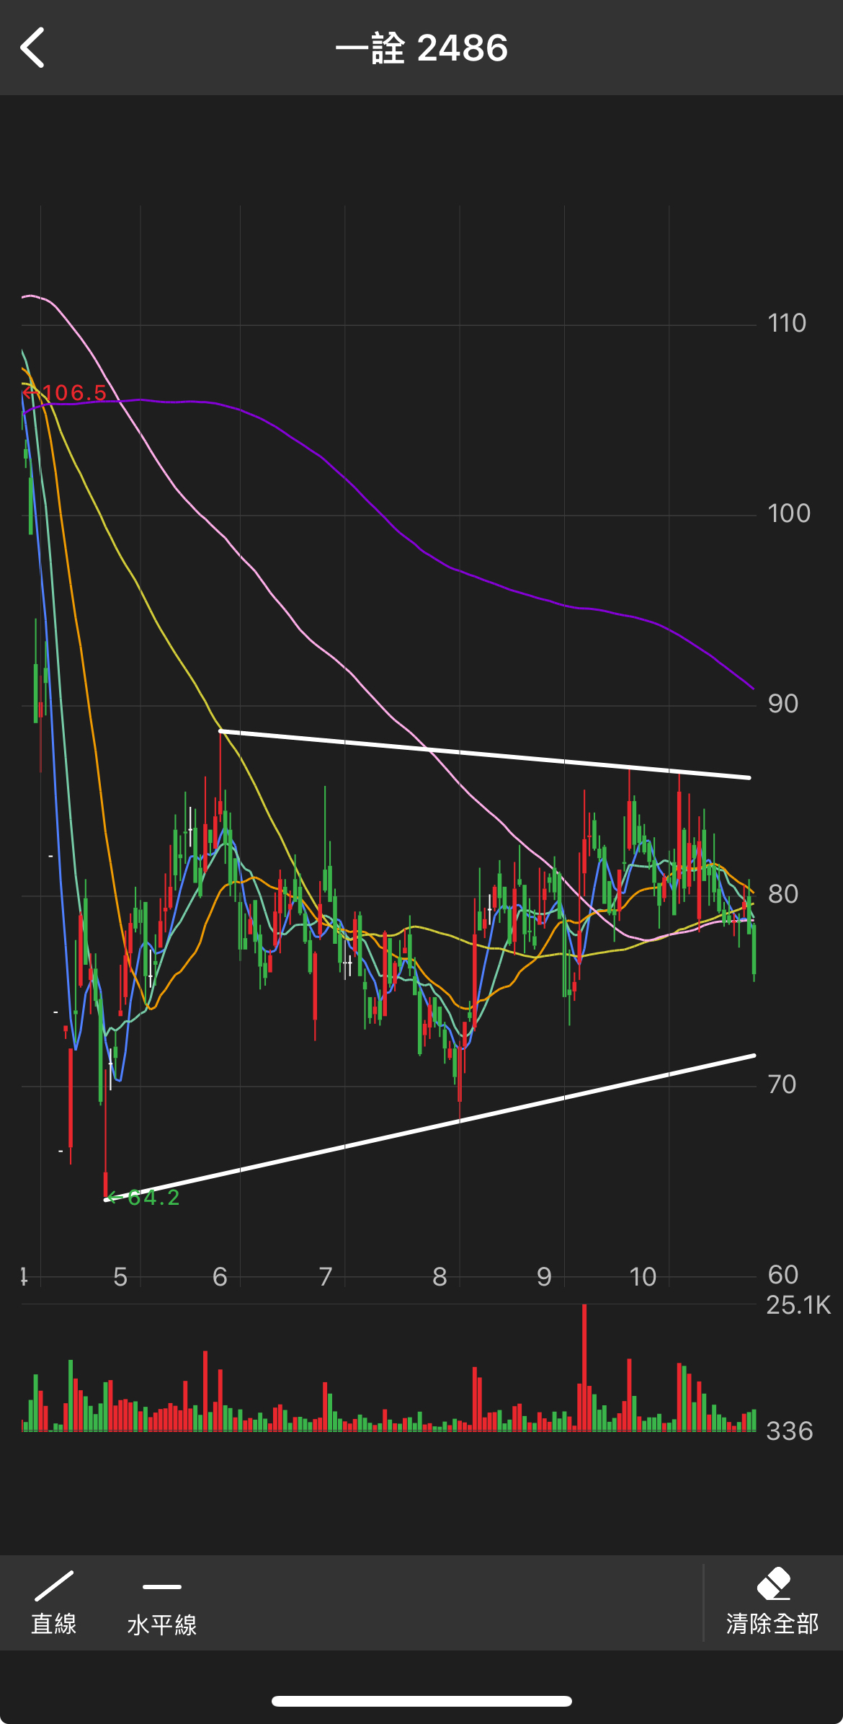Screen dimensions: 843x1724
Task: Tap the 一詮 2486 stock title
Action: pos(421,48)
